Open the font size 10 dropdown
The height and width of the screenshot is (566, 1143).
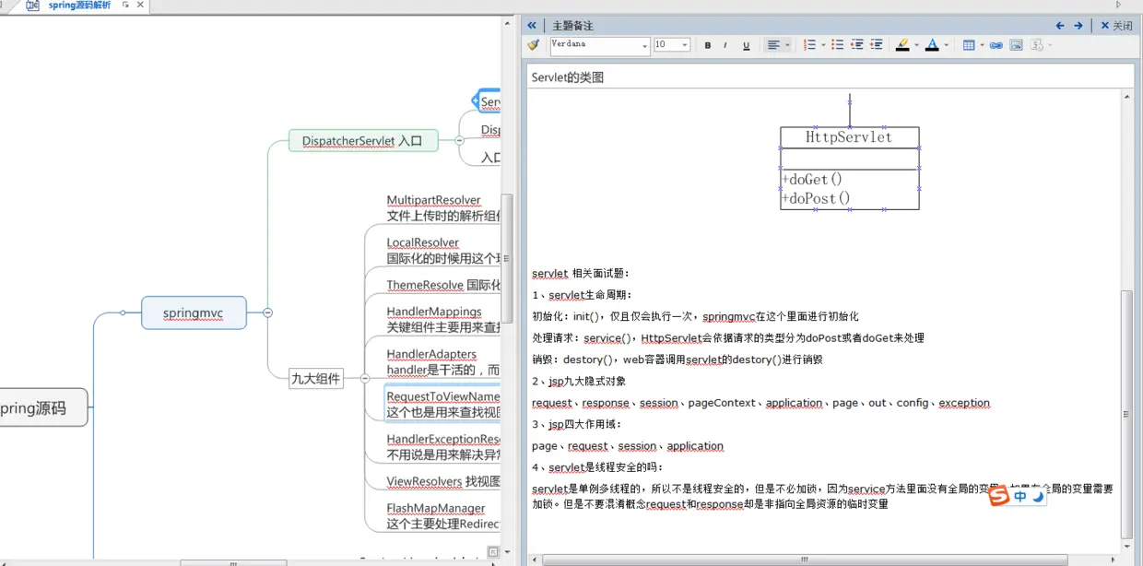(684, 45)
